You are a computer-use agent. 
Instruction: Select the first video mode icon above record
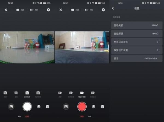click(60, 93)
